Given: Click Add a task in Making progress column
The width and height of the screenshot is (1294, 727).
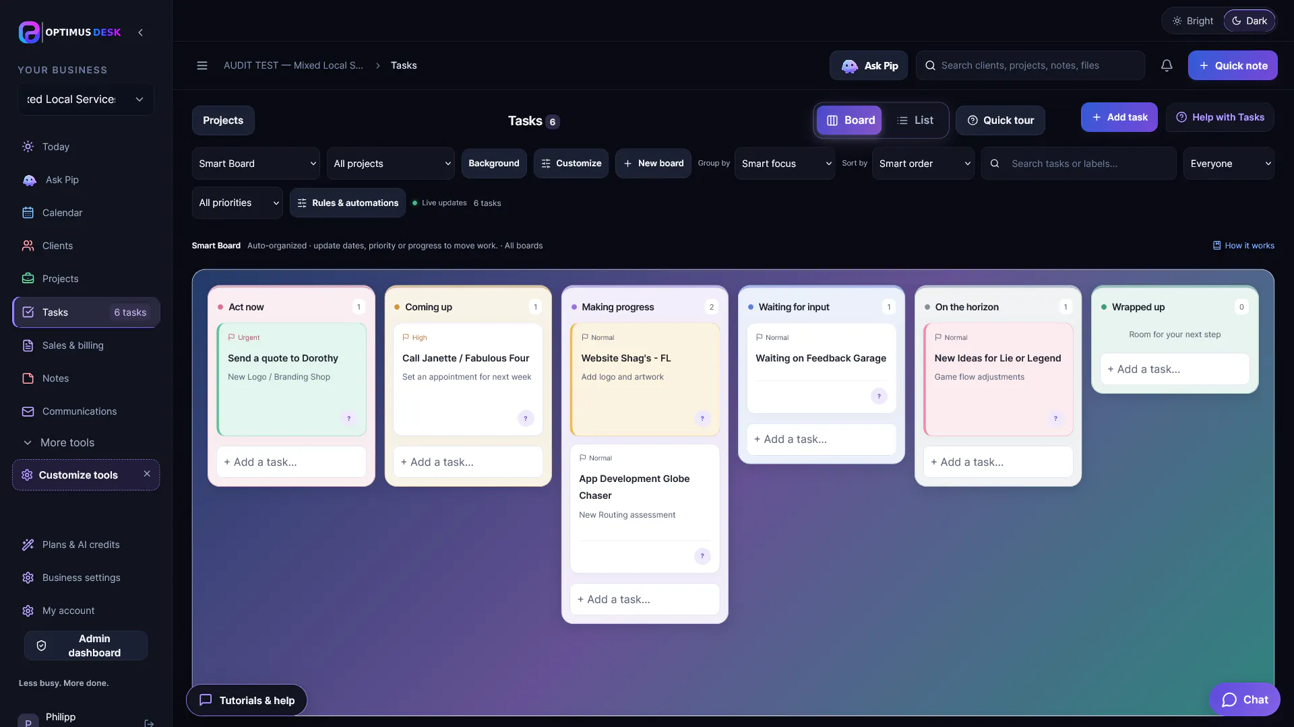Looking at the screenshot, I should point(644,599).
